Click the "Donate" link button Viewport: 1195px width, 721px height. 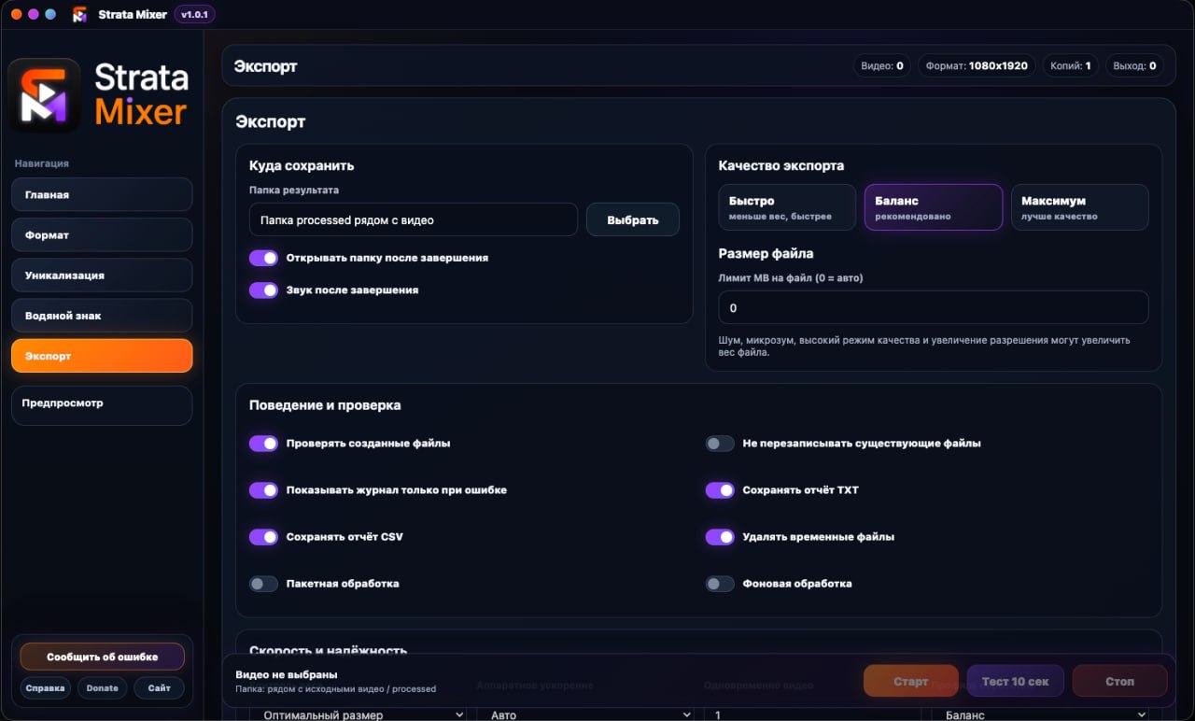103,688
